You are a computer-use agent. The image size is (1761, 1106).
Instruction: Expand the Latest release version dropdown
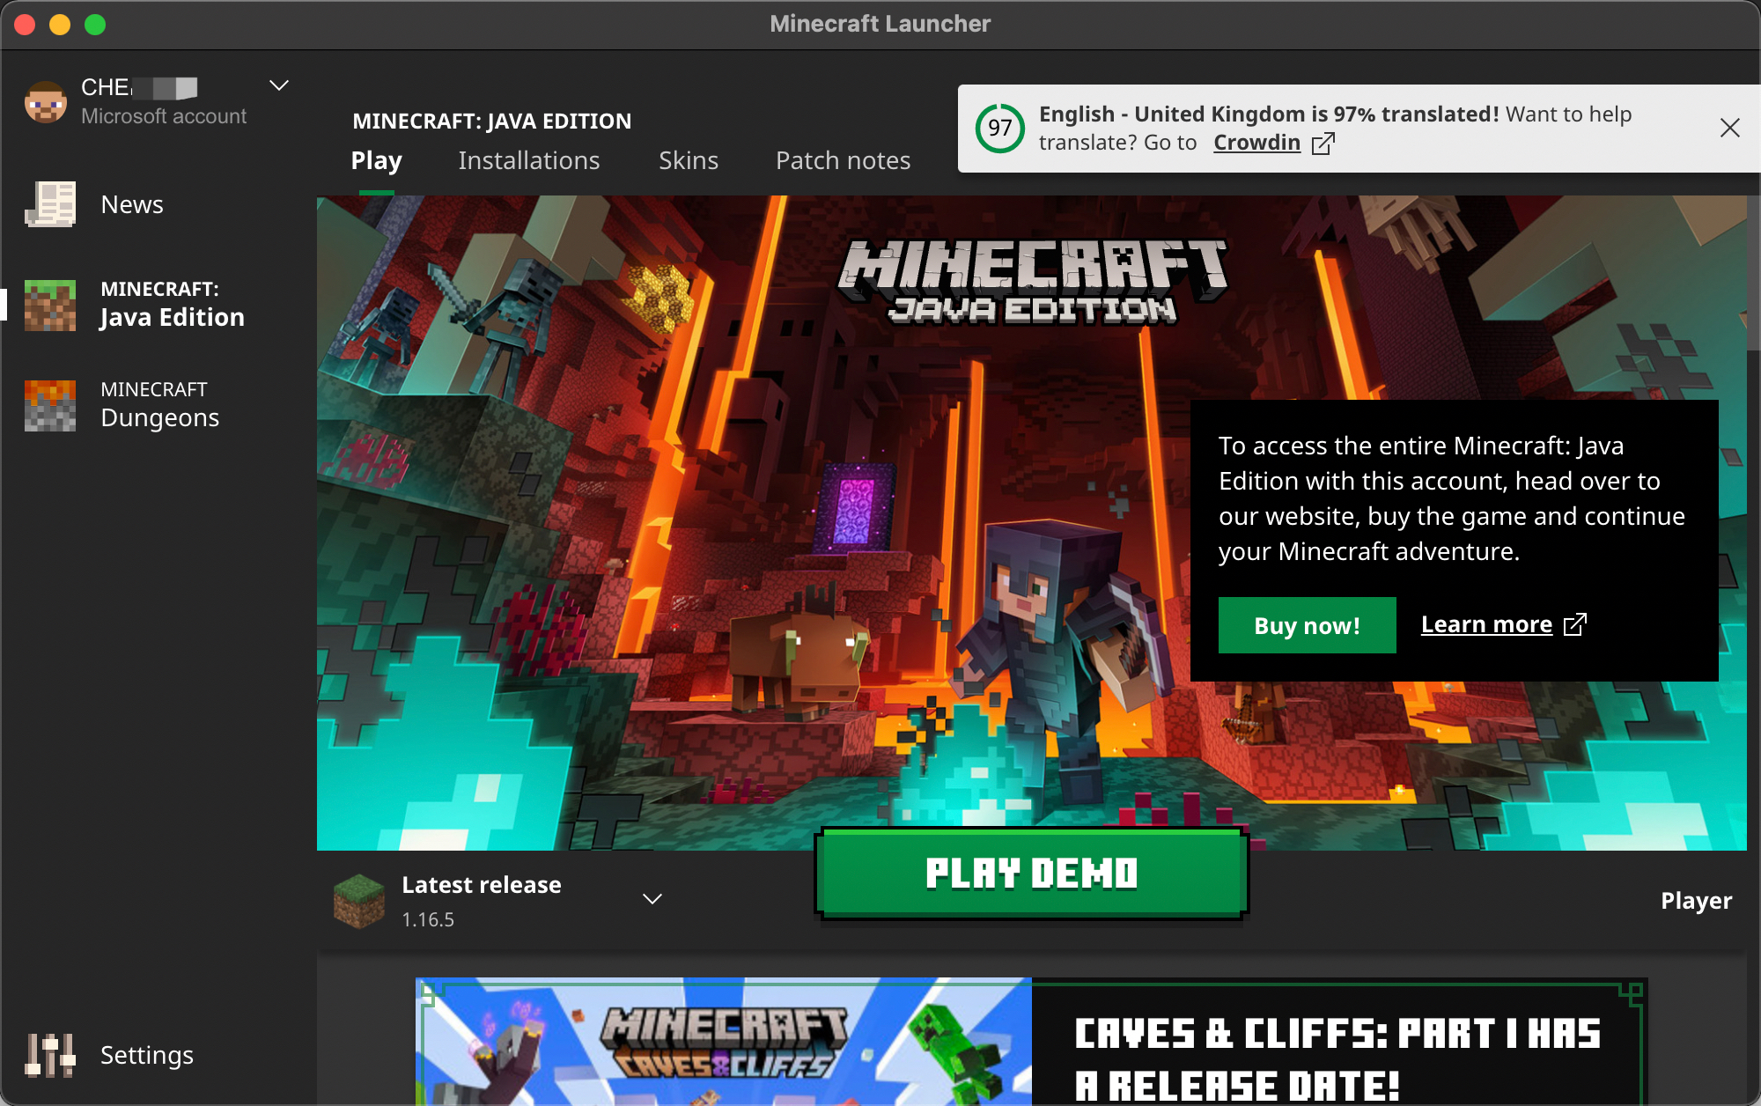tap(652, 899)
